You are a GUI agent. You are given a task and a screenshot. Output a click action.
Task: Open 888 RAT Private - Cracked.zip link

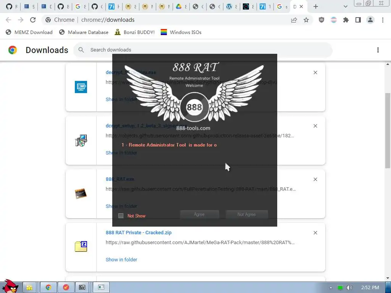point(139,233)
